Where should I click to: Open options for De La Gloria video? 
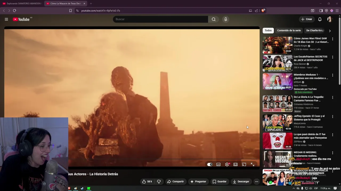click(332, 98)
